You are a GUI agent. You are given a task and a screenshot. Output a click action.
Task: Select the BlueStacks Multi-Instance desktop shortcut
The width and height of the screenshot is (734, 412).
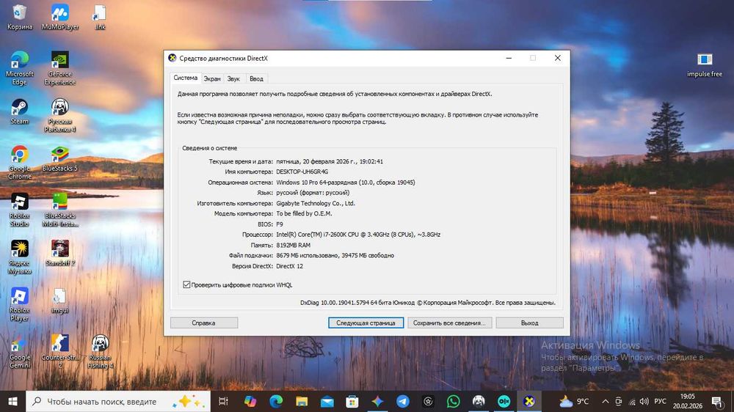coord(60,210)
